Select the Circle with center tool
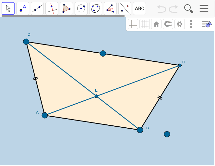Viewport: 215px width, 166px height. [x=81, y=8]
